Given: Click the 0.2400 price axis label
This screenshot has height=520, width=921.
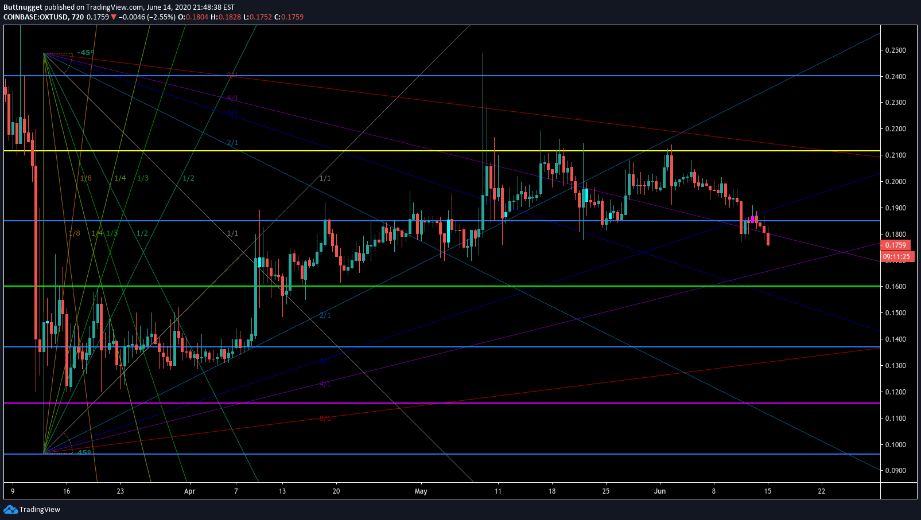Looking at the screenshot, I should [896, 77].
